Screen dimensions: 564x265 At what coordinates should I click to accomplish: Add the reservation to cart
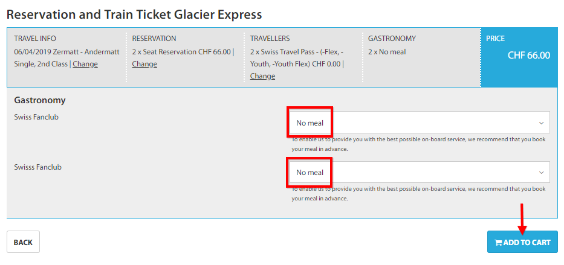(522, 242)
